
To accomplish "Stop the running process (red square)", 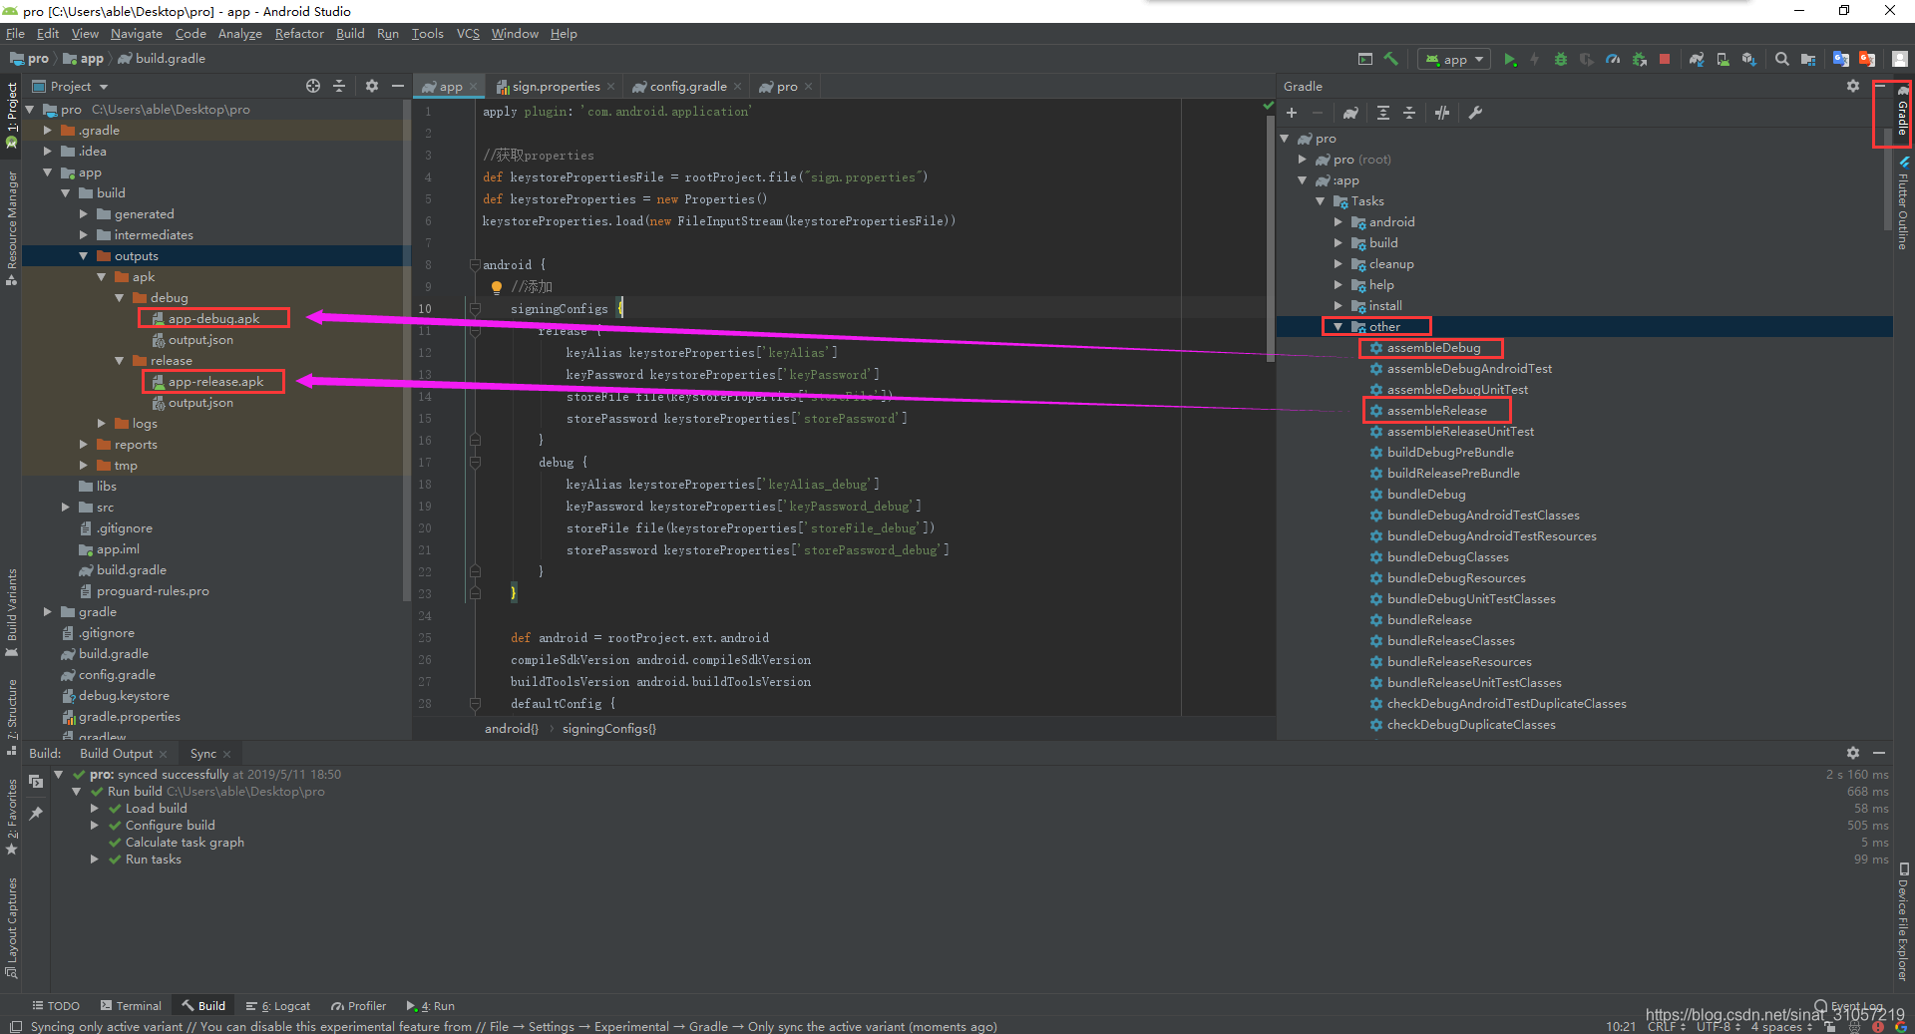I will [x=1665, y=60].
